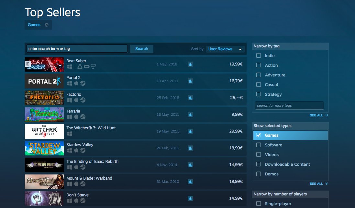Click the review thumb icon for Don't Starve
Image resolution: width=355 pixels, height=208 pixels.
pyautogui.click(x=190, y=198)
